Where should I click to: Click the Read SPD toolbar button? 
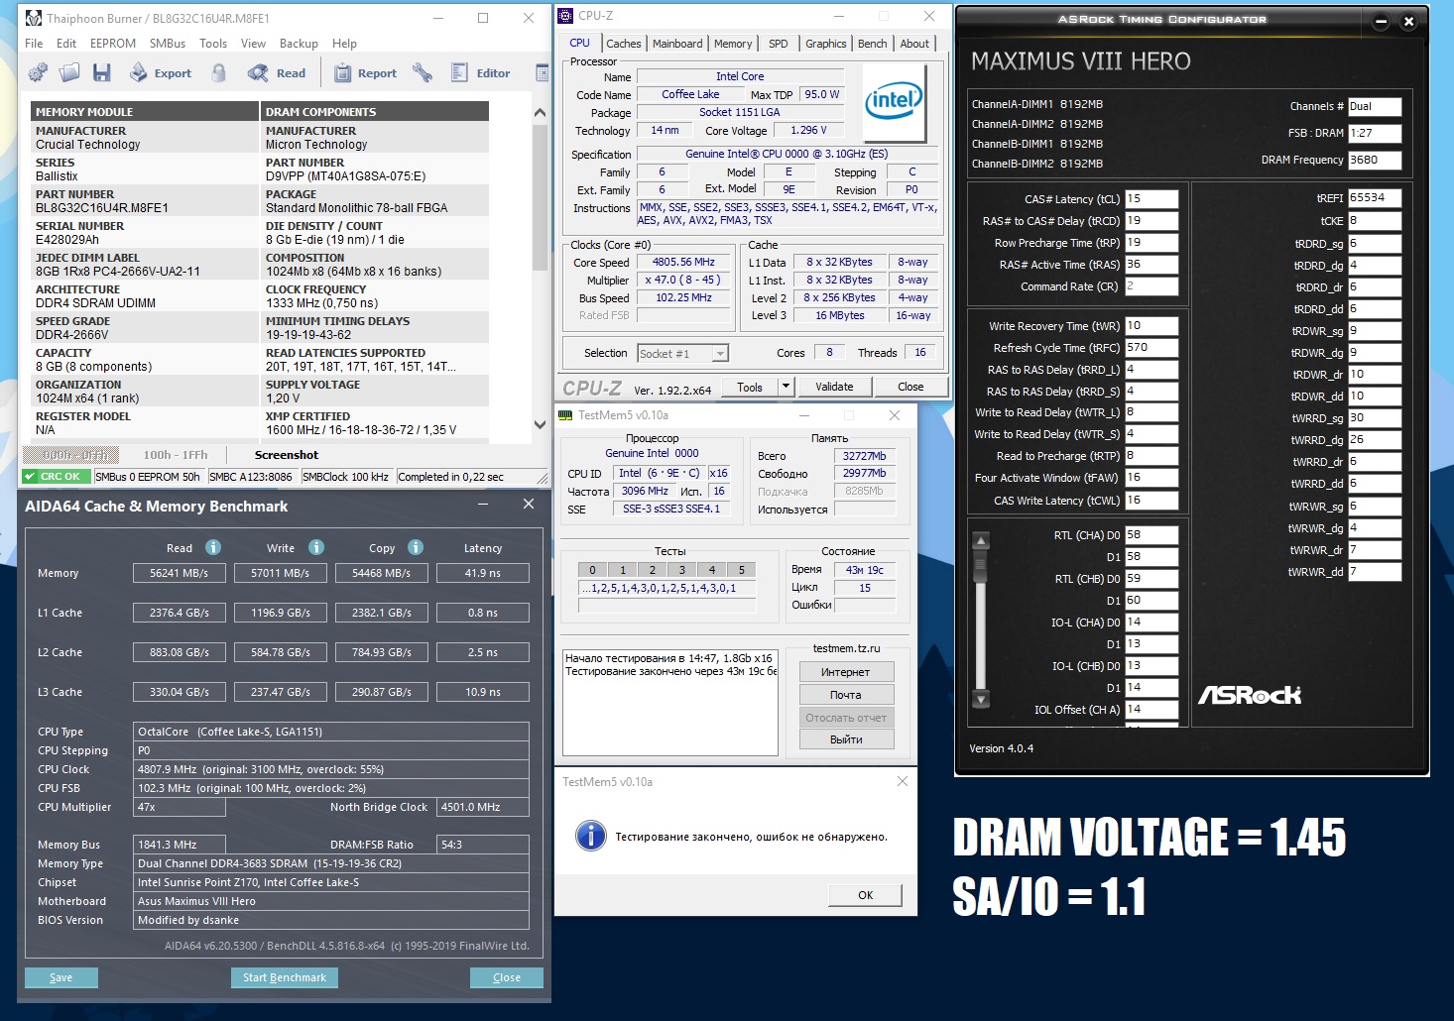278,72
